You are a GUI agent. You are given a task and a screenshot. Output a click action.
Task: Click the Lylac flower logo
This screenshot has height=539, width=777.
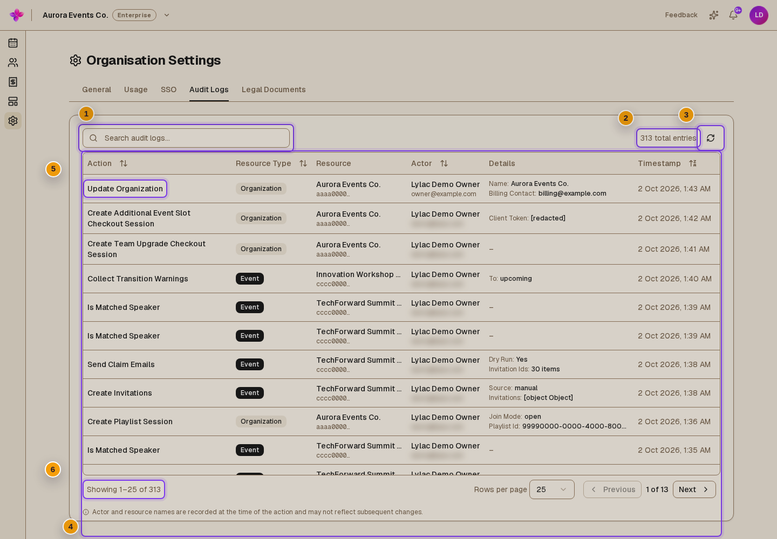coord(17,15)
